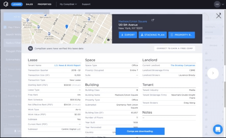Click the Sublessor value Centric Digital LLC
The height and width of the screenshot is (138, 226).
tap(71, 129)
